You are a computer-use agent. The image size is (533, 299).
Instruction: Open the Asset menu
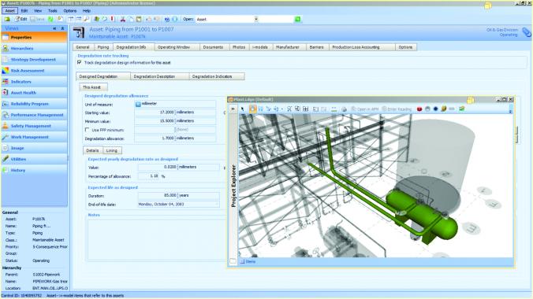(10, 11)
